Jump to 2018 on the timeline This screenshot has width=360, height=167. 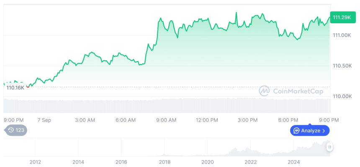pos(165,162)
